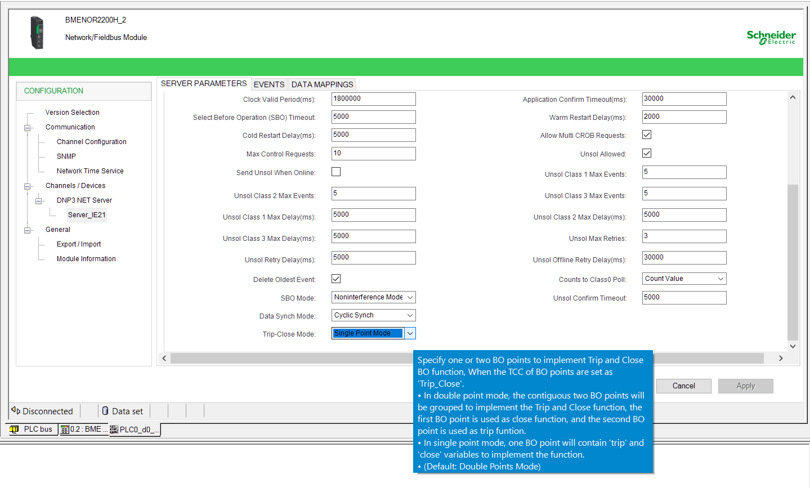Click the 0.2 : BME tab icon
Viewport: 810px width, 488px height.
65,429
